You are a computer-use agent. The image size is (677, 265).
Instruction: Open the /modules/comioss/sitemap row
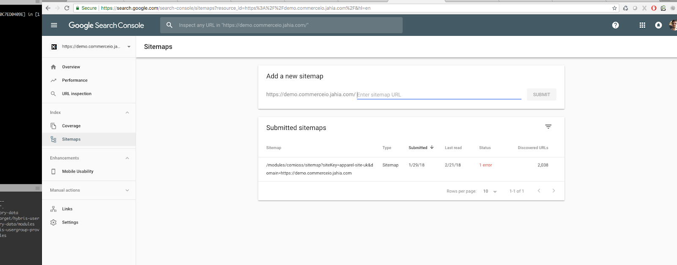point(411,169)
